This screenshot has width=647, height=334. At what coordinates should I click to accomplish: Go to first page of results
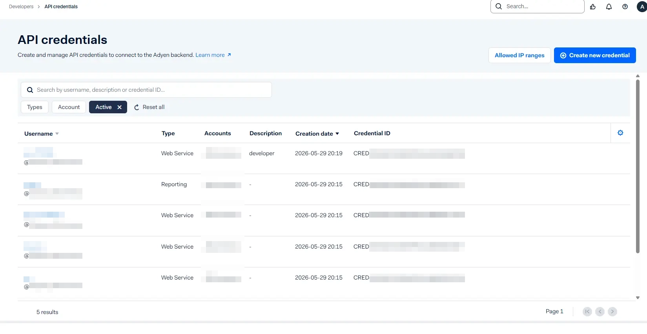point(587,312)
